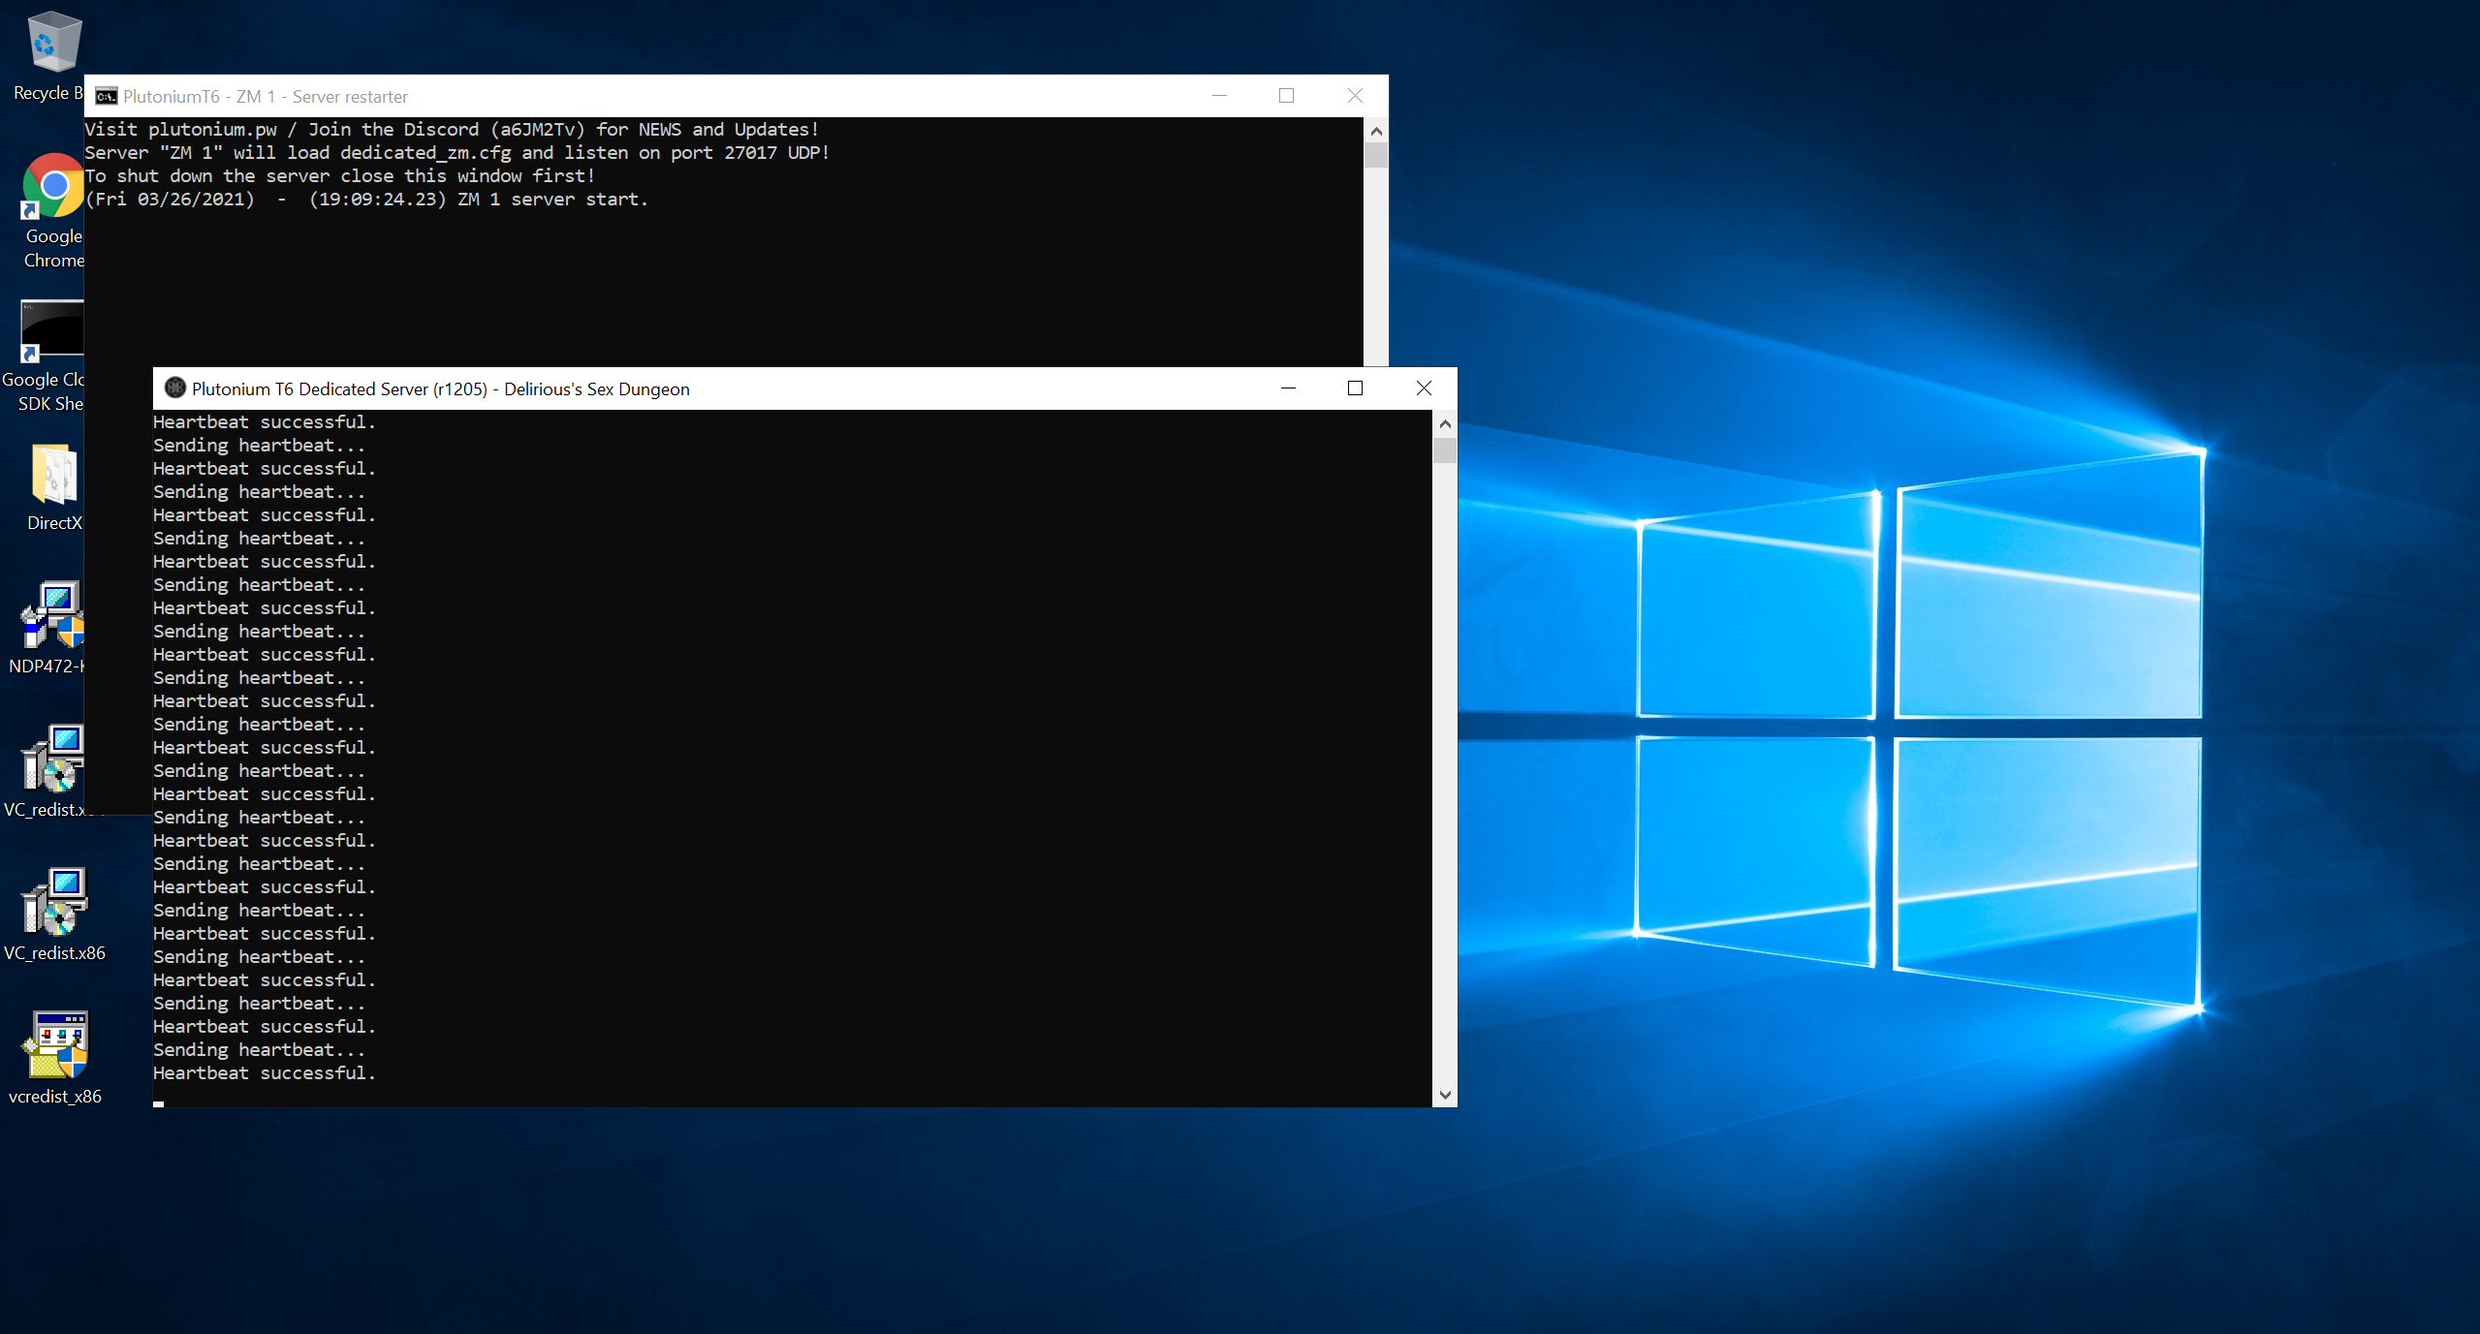Viewport: 2480px width, 1334px height.
Task: Open the Recycle Bin desktop icon
Action: click(x=49, y=55)
